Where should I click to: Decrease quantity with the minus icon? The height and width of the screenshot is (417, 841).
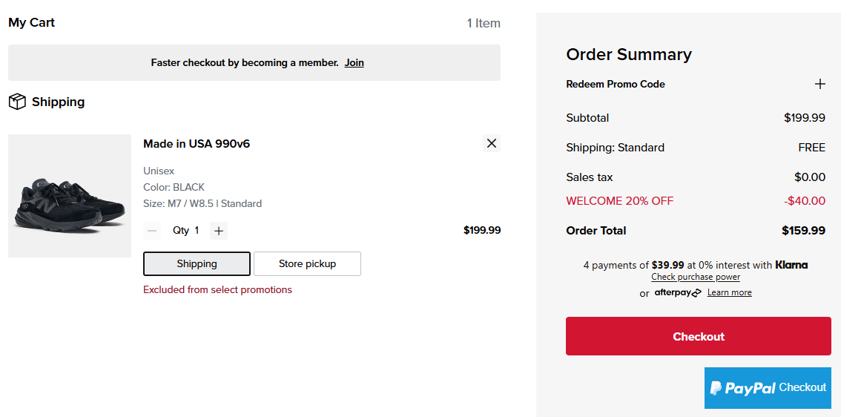[152, 231]
